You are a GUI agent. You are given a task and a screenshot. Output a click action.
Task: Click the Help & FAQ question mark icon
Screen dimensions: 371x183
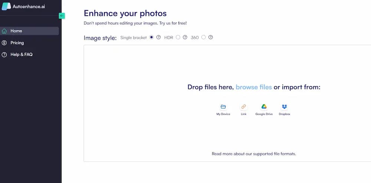pos(4,55)
